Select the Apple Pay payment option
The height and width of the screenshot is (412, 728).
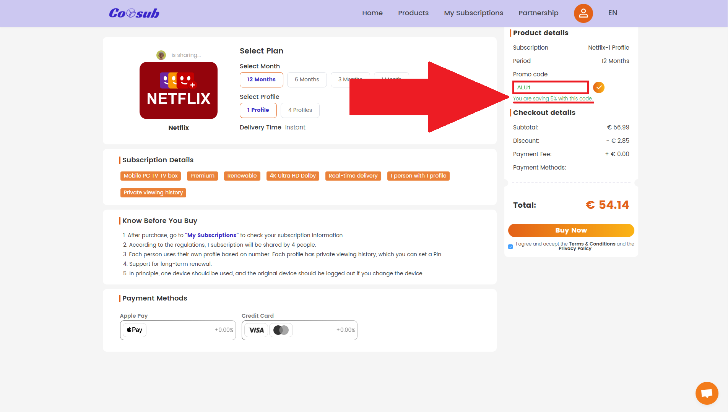[x=178, y=330]
